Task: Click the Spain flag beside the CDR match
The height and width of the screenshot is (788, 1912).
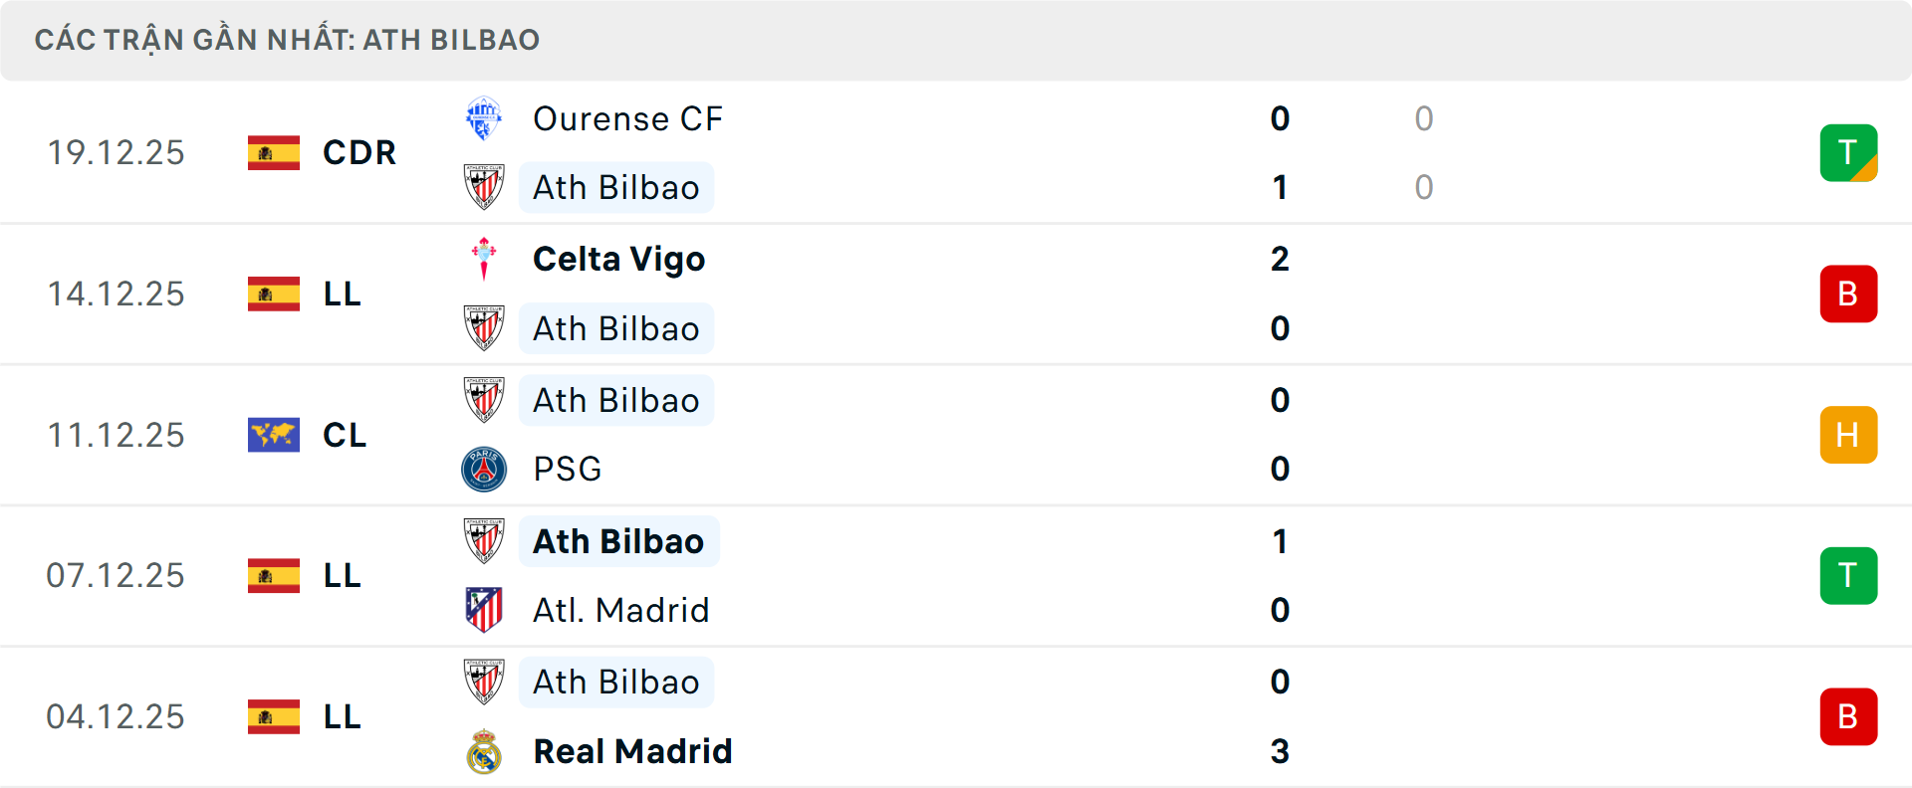Action: pos(274,152)
